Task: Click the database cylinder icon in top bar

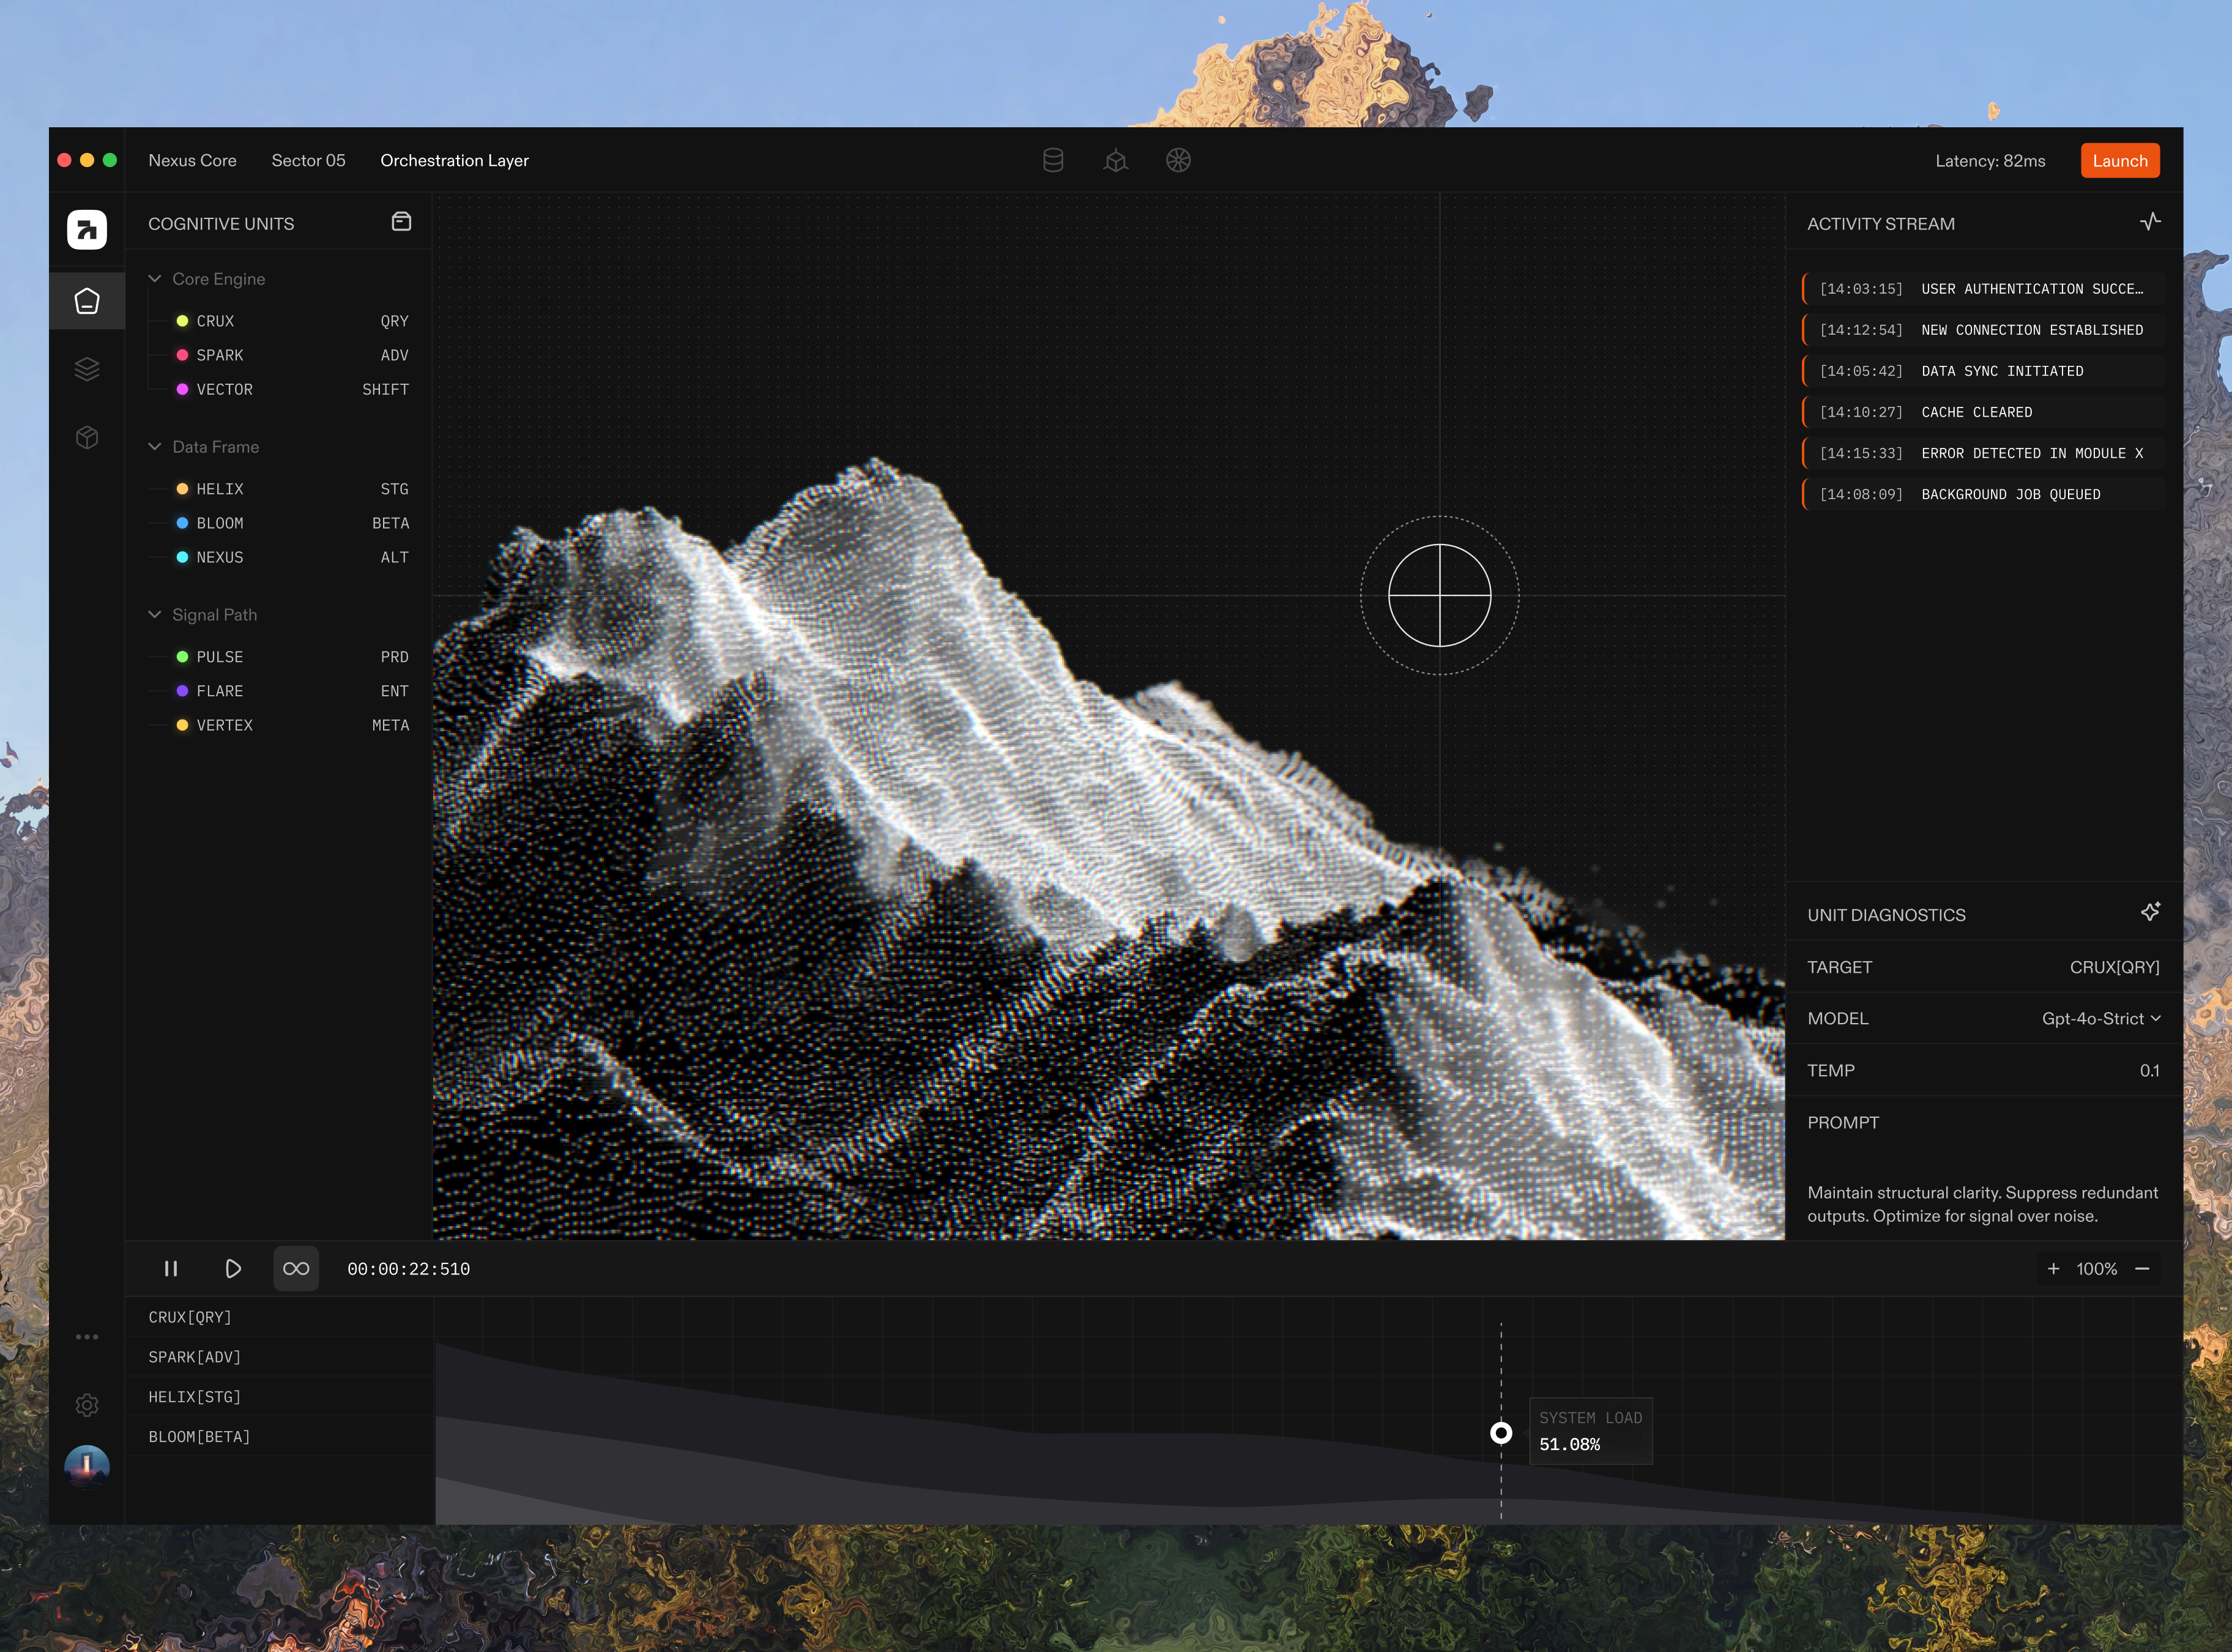Action: [x=1053, y=160]
